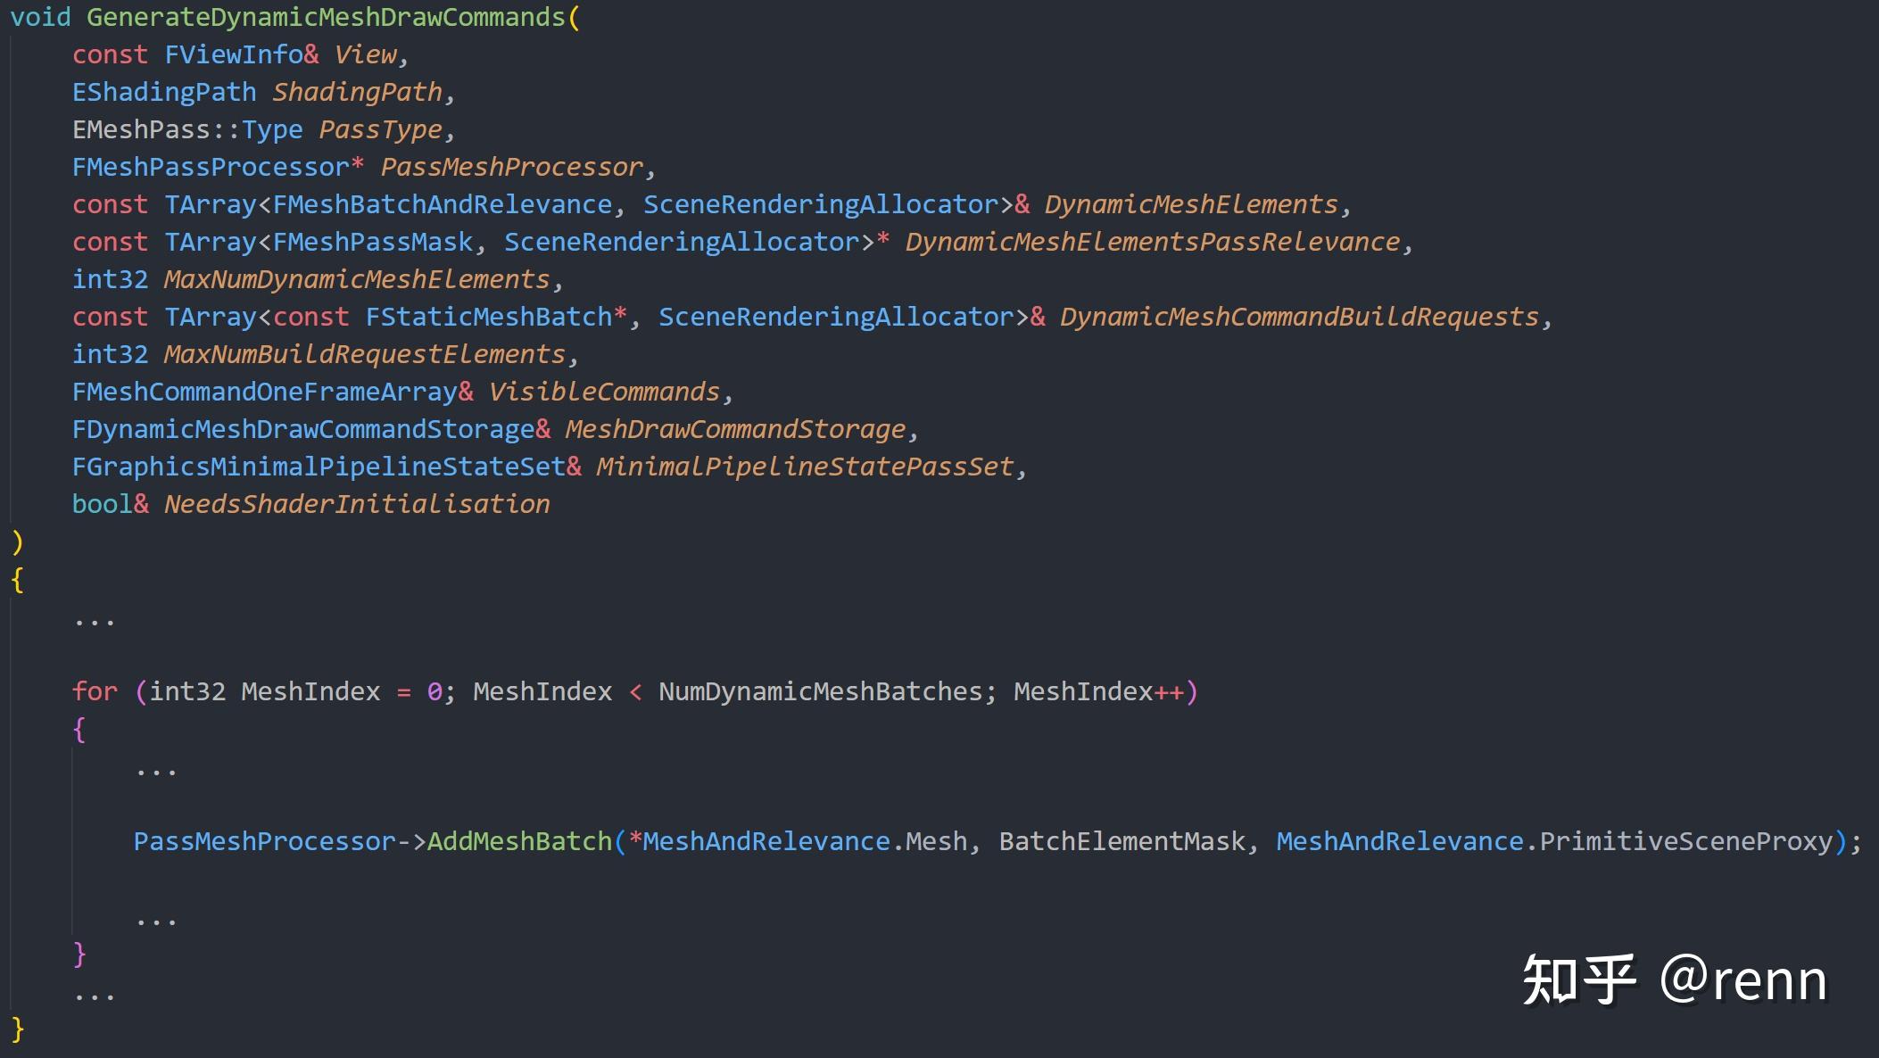Click the NeedsShaderInitialisation parameter

click(357, 504)
